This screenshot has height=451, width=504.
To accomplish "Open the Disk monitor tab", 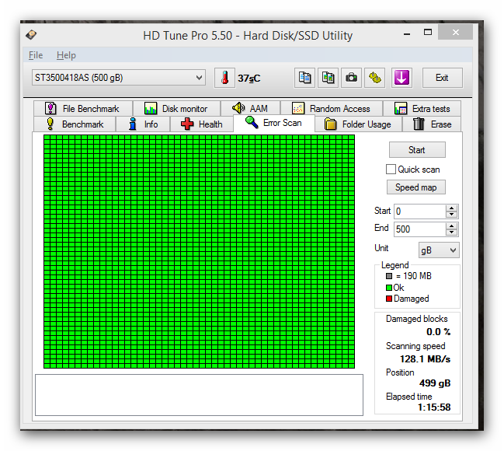I will coord(176,109).
